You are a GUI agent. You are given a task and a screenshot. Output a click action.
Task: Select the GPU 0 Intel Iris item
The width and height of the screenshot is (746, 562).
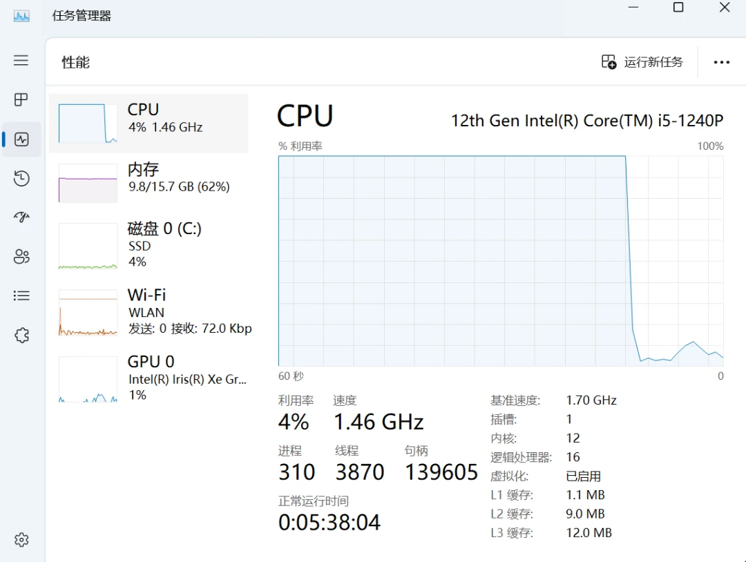point(149,378)
